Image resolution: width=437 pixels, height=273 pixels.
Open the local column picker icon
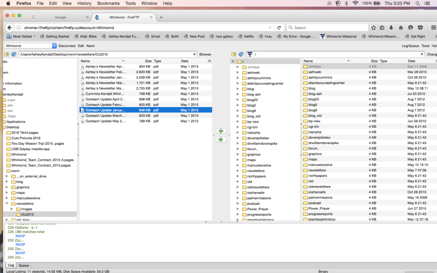(x=210, y=61)
